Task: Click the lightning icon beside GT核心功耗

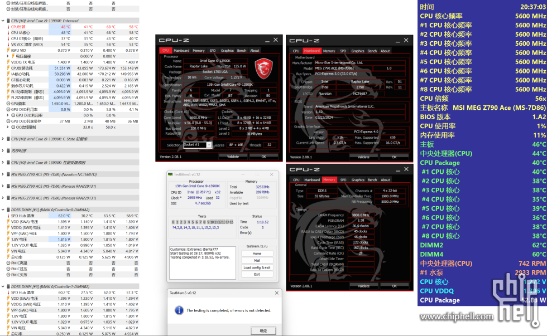Action: (x=8, y=80)
